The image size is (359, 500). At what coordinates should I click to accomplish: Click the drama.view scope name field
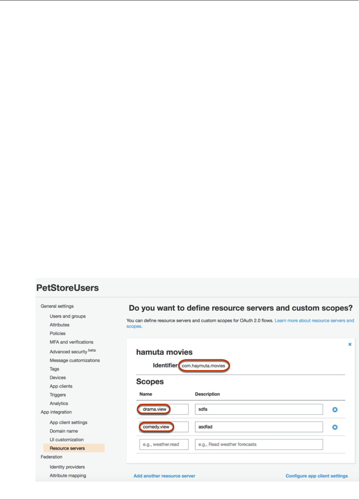point(163,409)
